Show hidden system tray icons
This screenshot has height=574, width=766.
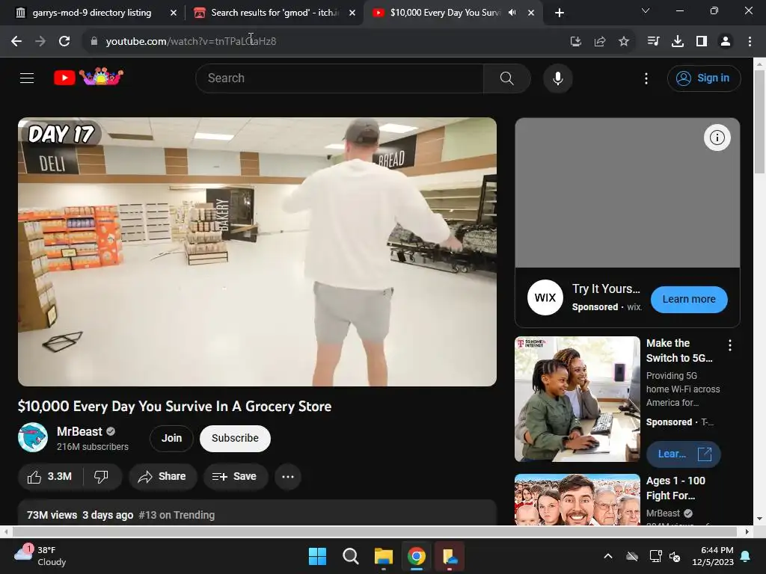tap(607, 556)
